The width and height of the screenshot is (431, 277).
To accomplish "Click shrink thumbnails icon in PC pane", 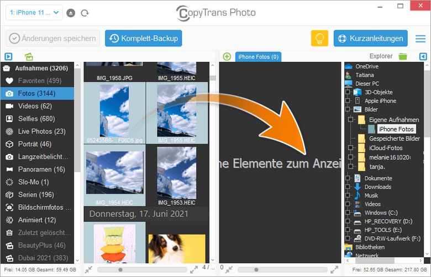I will coord(229,270).
